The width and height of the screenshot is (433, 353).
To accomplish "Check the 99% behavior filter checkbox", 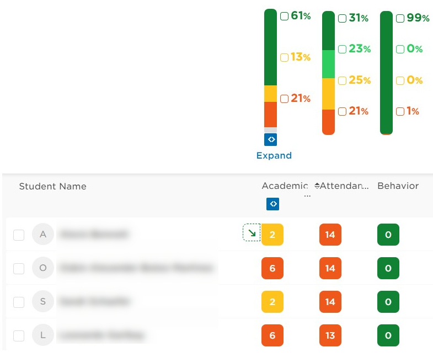I will (400, 18).
